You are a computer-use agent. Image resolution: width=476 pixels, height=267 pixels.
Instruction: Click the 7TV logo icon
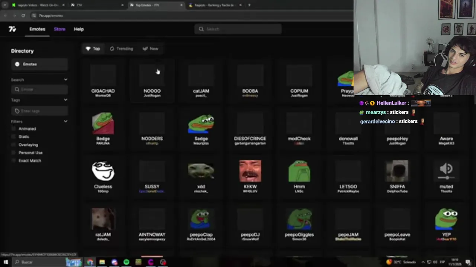click(x=12, y=29)
